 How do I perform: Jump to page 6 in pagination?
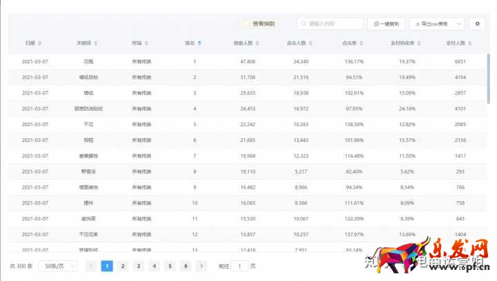[x=185, y=266]
